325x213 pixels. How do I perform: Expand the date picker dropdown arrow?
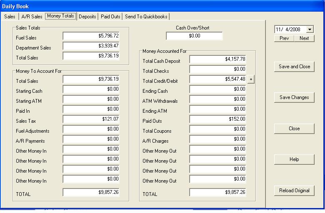coord(310,30)
